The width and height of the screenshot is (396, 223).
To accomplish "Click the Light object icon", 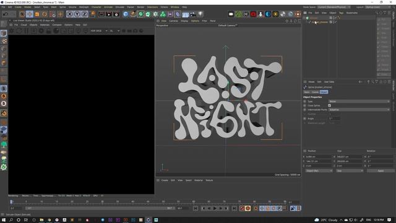I will [x=200, y=14].
